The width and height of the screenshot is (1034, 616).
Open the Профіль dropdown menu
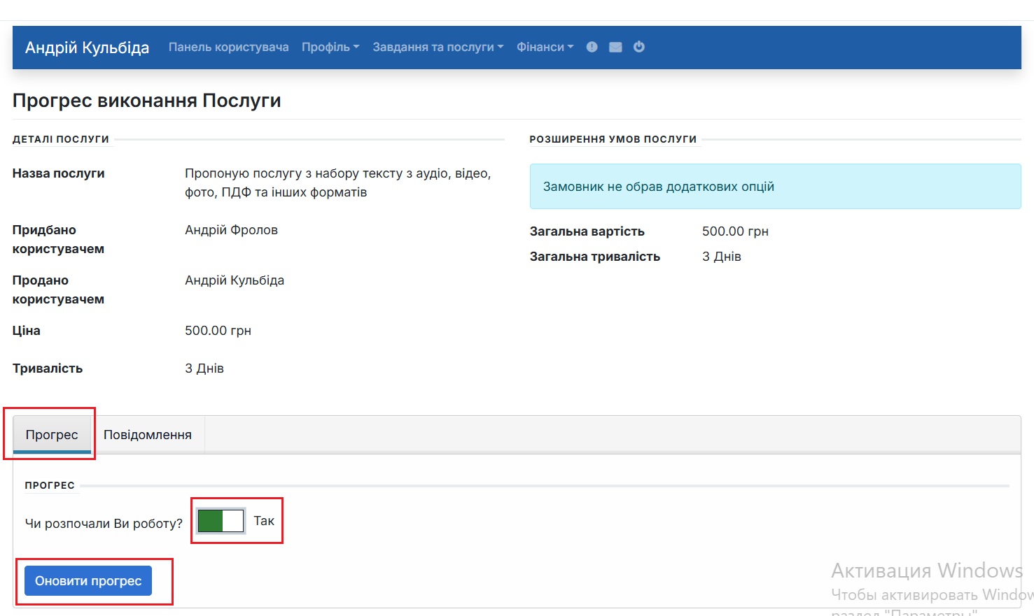[330, 47]
